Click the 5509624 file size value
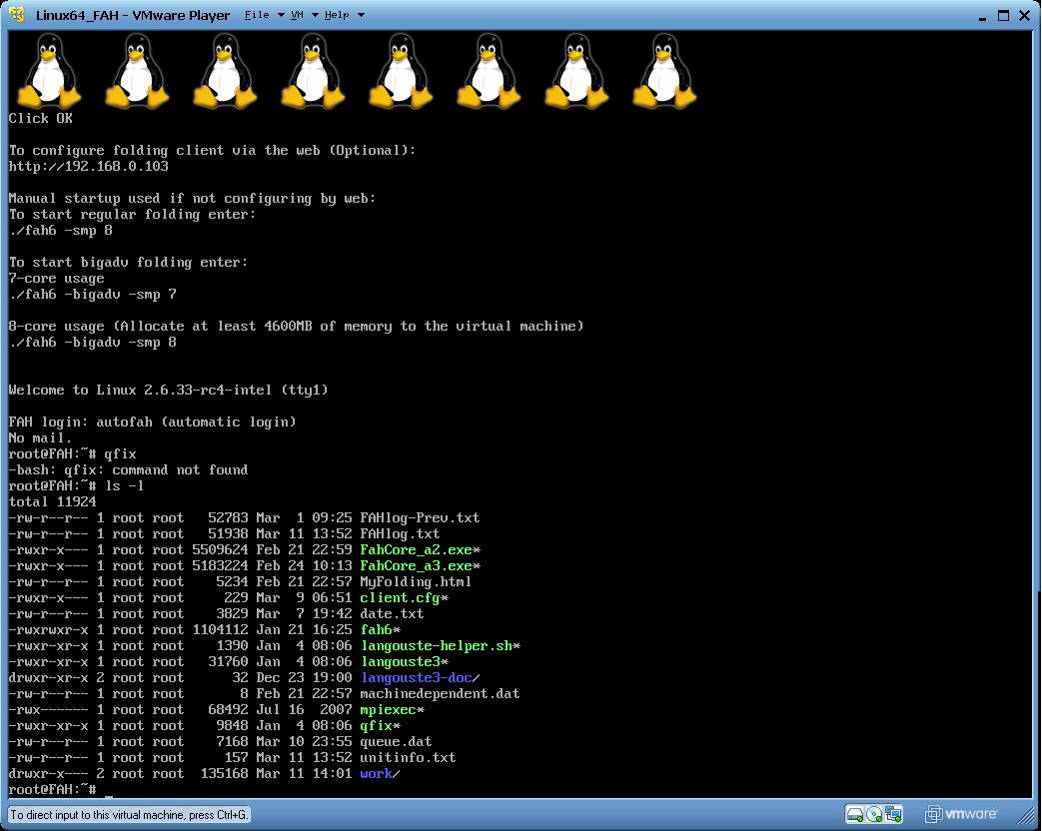This screenshot has height=831, width=1042. click(x=220, y=549)
